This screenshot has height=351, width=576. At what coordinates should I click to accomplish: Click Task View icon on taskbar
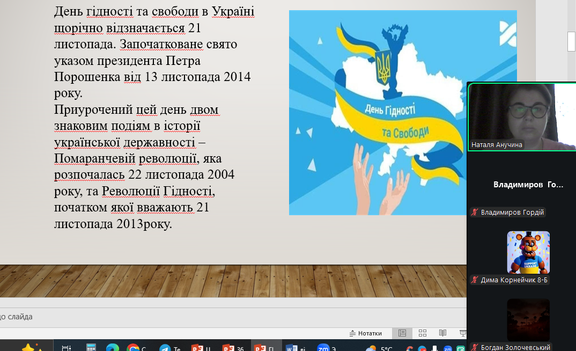[67, 347]
